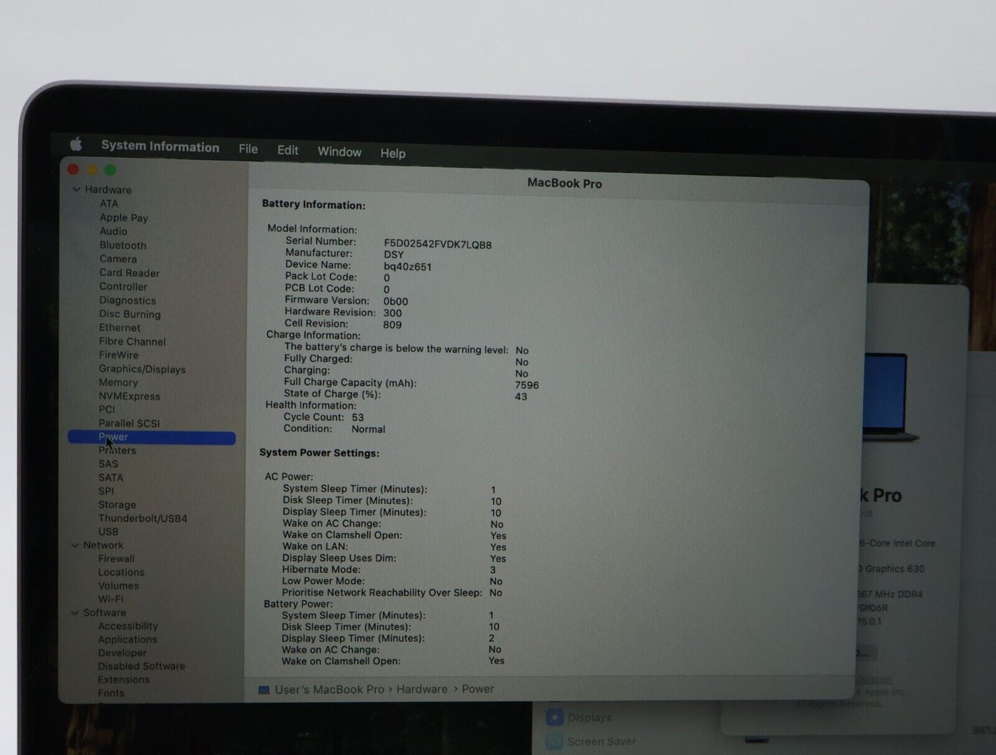Viewport: 996px width, 755px height.
Task: Select the highlighted Power item
Action: tap(152, 437)
